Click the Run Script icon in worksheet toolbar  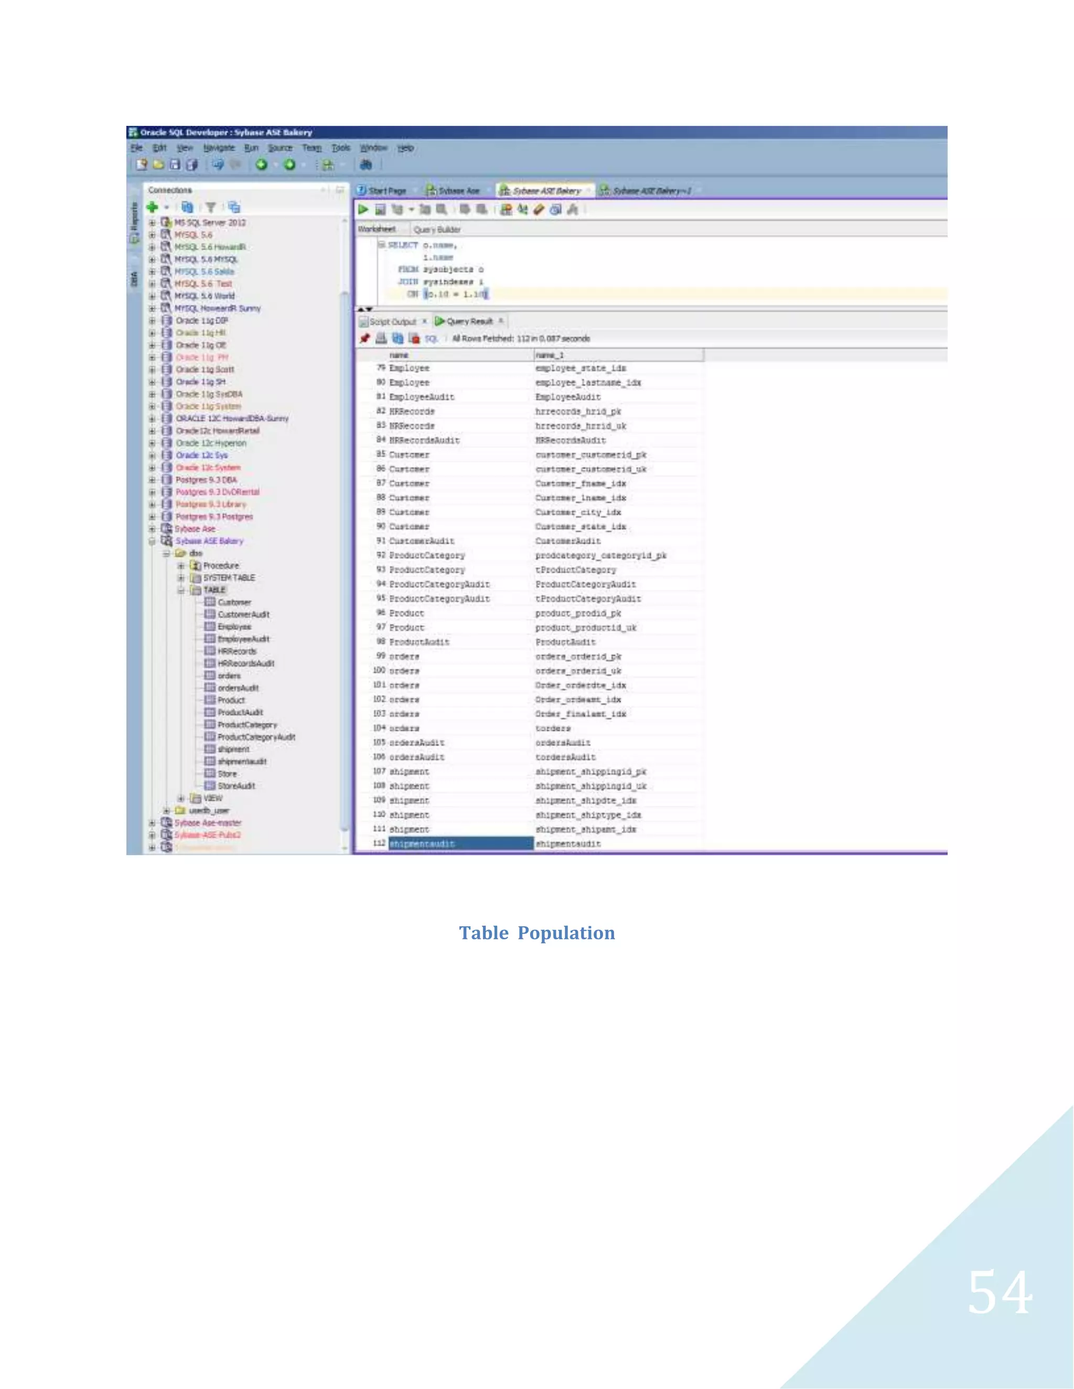(381, 209)
